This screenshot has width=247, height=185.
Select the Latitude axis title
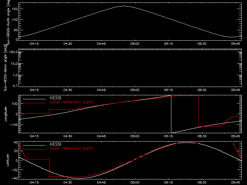click(x=7, y=160)
